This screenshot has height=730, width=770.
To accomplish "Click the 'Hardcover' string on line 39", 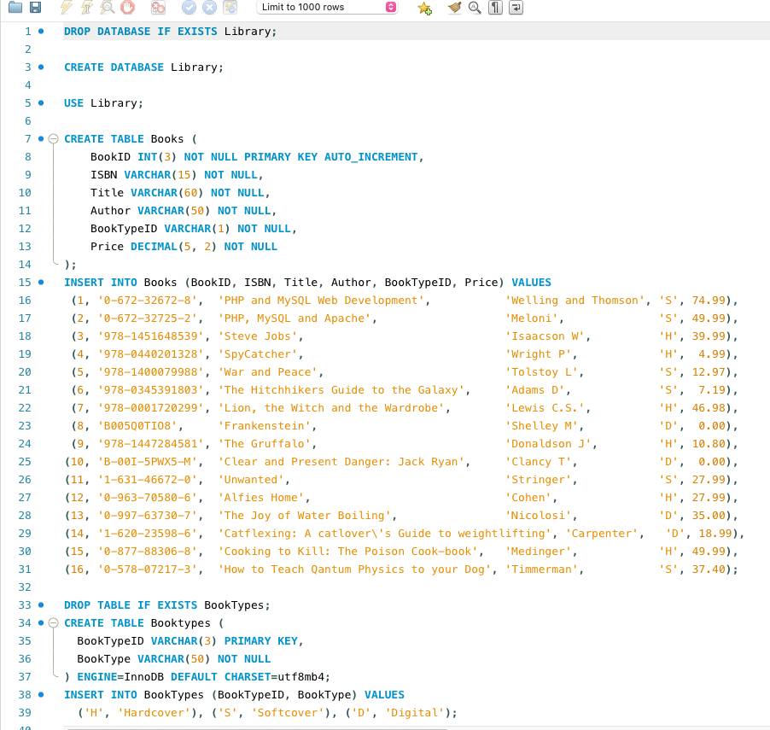I will [x=155, y=713].
